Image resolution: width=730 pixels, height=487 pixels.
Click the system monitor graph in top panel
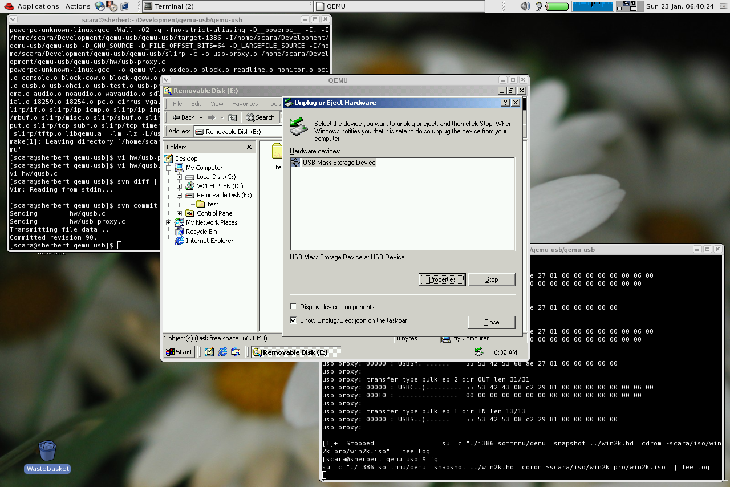tap(593, 6)
